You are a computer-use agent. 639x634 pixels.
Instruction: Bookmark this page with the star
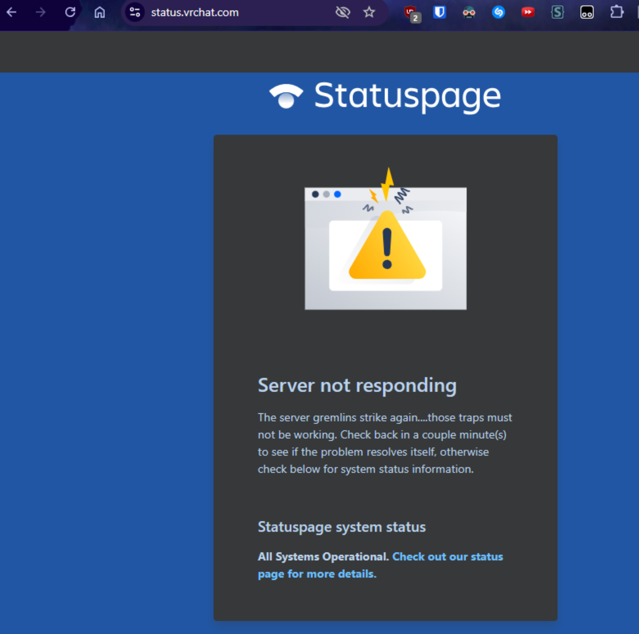click(369, 13)
